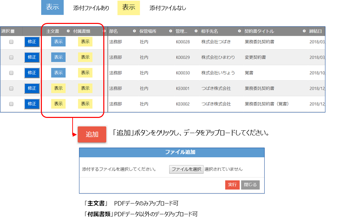Sort by the 締結日 column header
Image resolution: width=343 pixels, height=221 pixels.
point(316,31)
